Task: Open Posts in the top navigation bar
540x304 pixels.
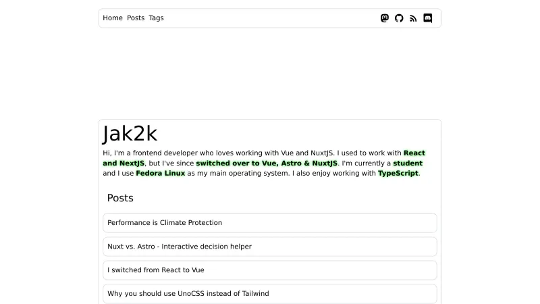Action: [x=136, y=18]
